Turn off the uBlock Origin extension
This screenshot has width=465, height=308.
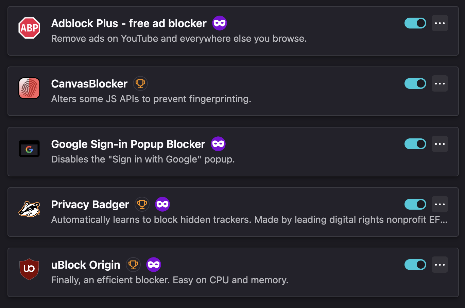point(415,265)
